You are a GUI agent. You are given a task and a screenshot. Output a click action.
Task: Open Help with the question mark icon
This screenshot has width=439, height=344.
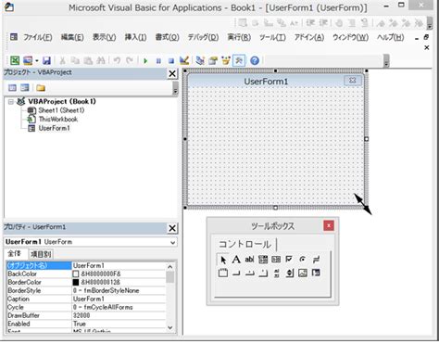pos(255,60)
